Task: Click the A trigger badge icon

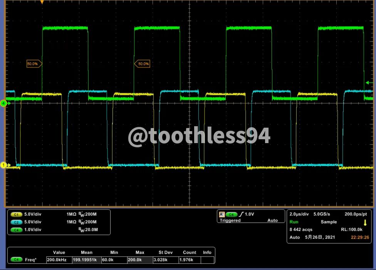Action: [222, 214]
